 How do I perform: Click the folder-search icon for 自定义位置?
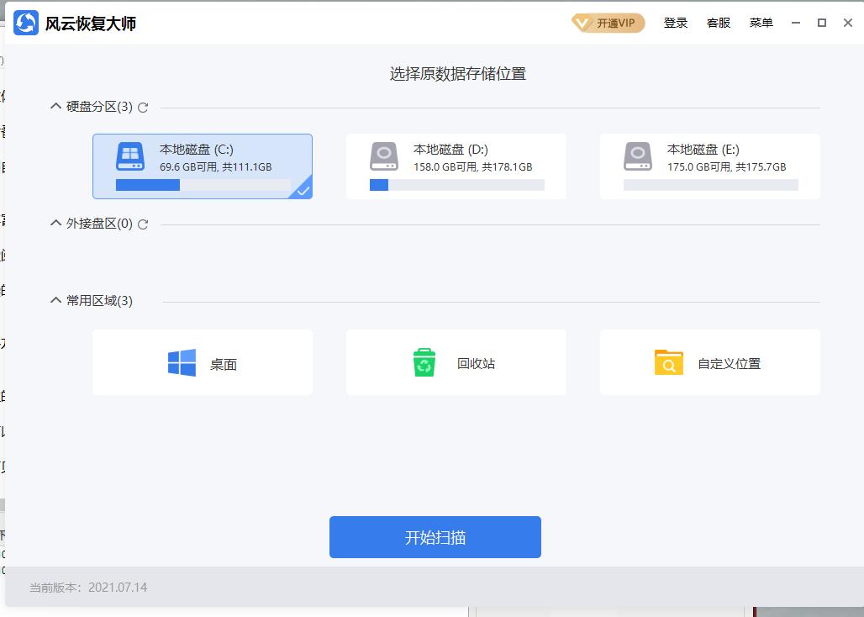tap(667, 361)
